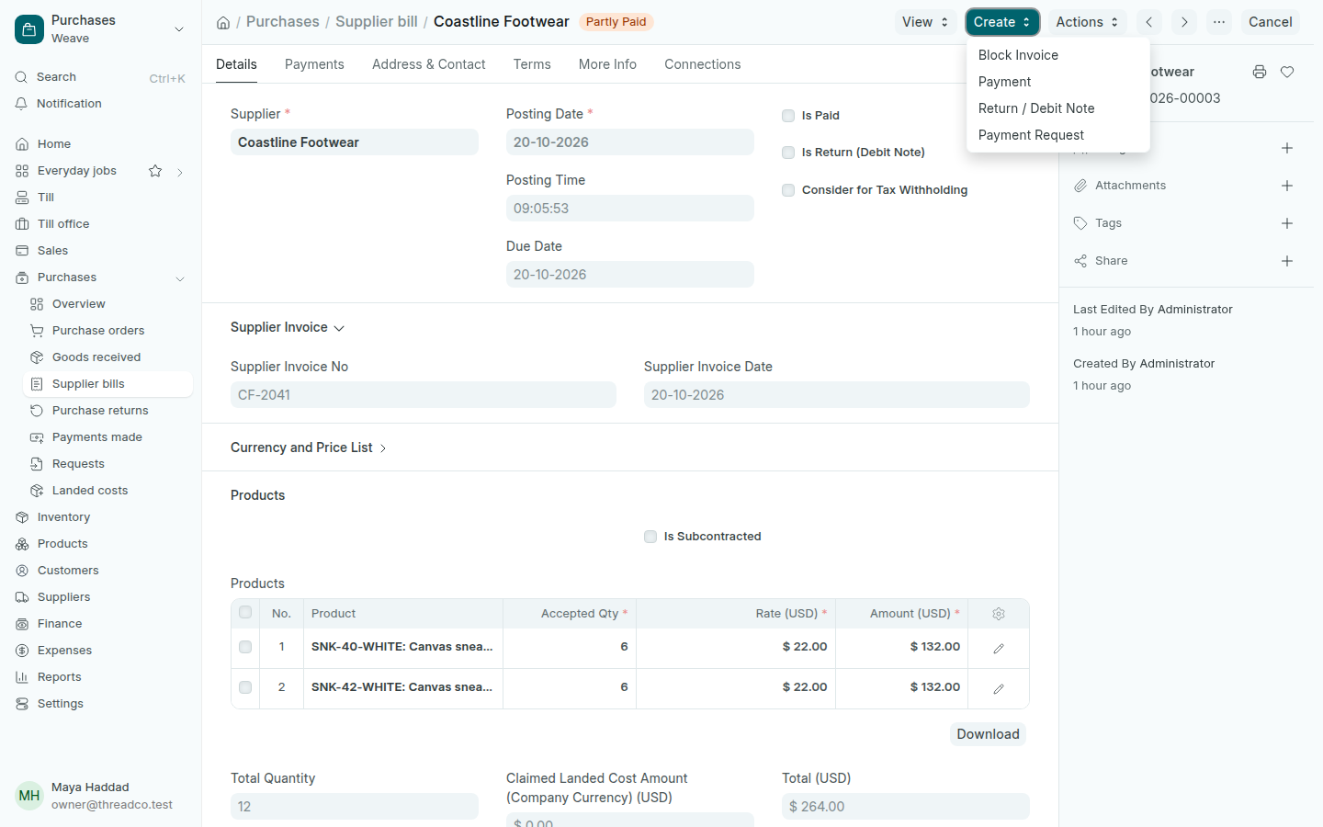Click the Due Date field
The image size is (1323, 827).
[630, 275]
